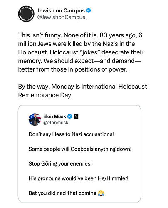This screenshot has width=168, height=208.
Task: Open Jewish on Campus profile picture
Action: tap(26, 14)
